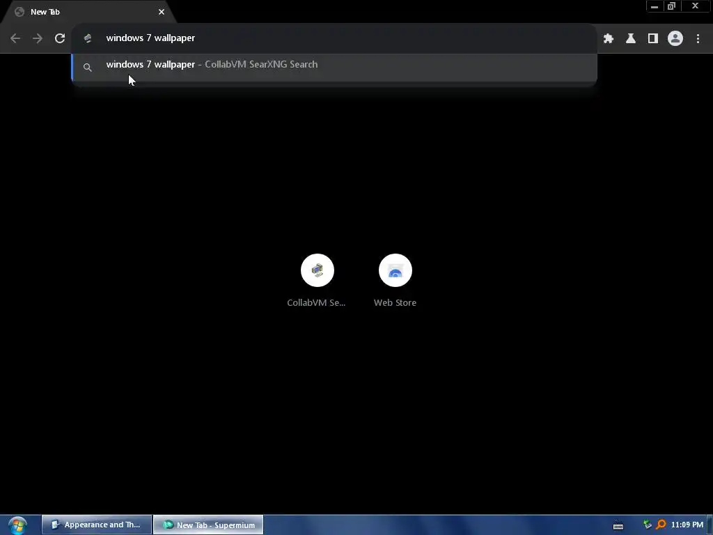
Task: Select the New Tab browser tab
Action: click(88, 13)
